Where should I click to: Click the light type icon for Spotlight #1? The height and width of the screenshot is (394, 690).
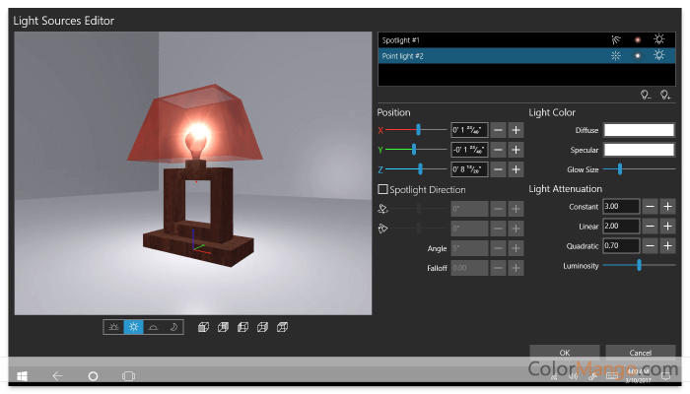pyautogui.click(x=616, y=41)
